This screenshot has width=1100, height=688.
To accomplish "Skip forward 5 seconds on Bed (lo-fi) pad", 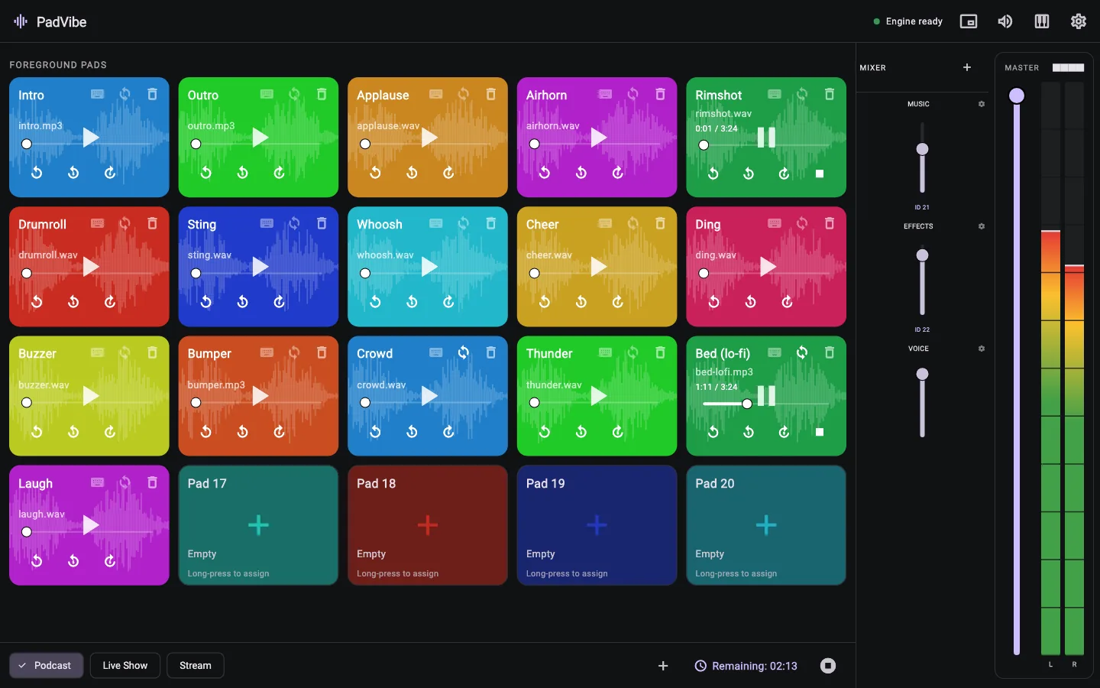I will (x=784, y=432).
